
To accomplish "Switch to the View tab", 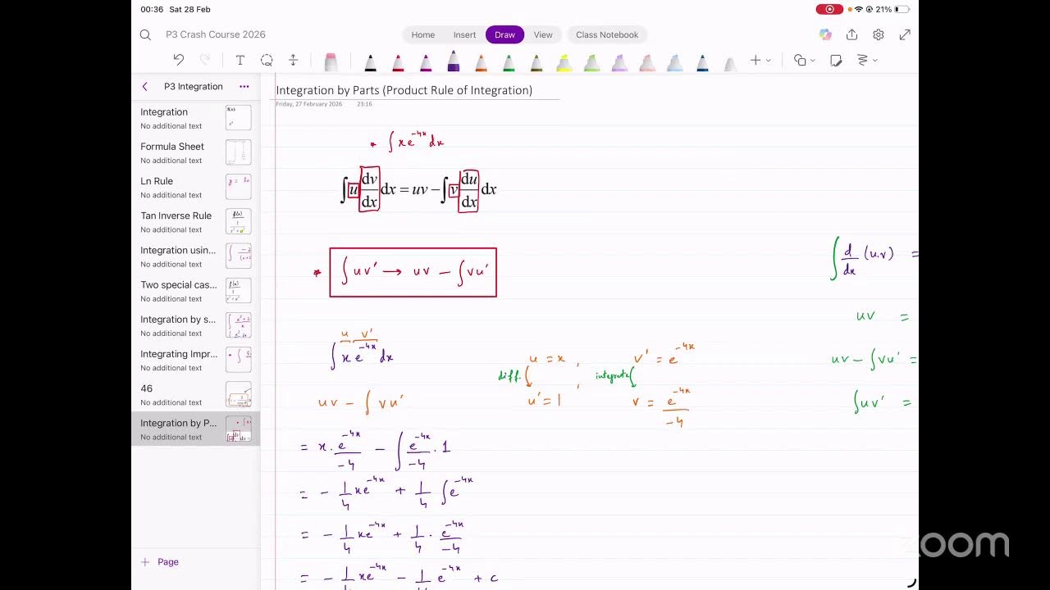I will click(543, 34).
